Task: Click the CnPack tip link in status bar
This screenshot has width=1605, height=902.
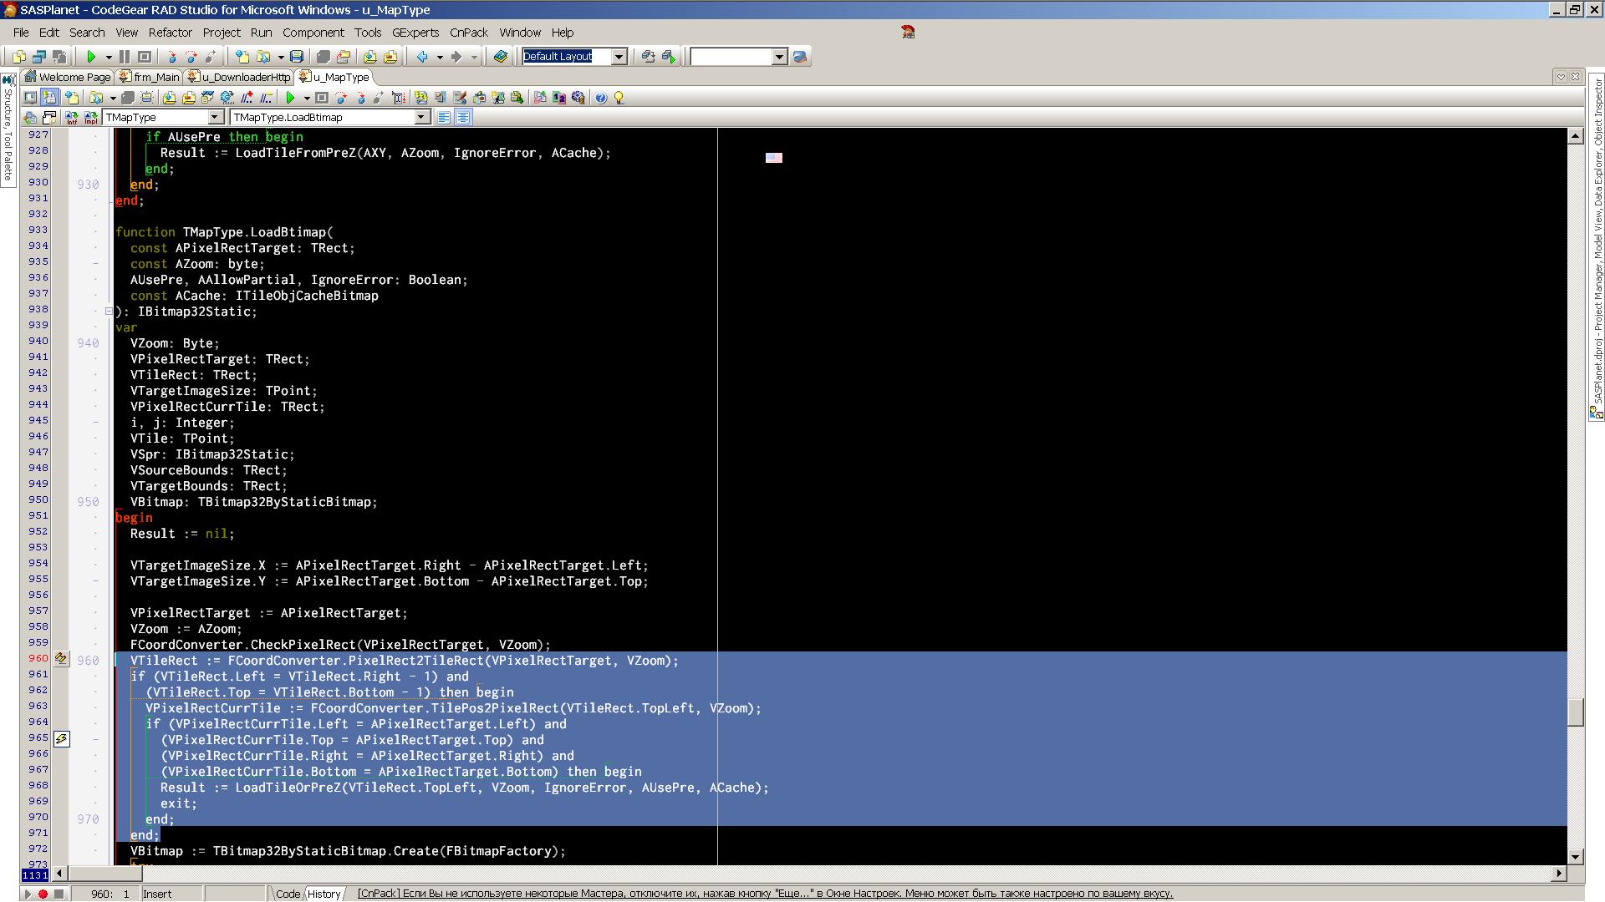Action: [x=764, y=894]
